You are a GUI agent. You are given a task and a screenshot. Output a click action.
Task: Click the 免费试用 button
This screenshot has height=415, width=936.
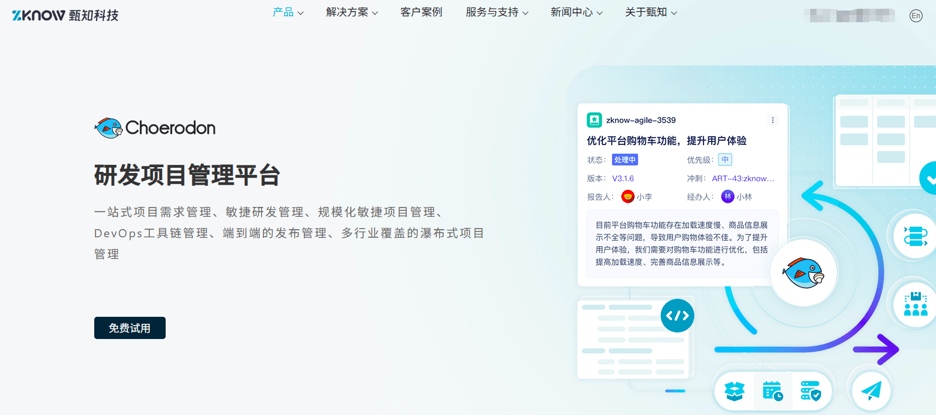[x=130, y=328]
